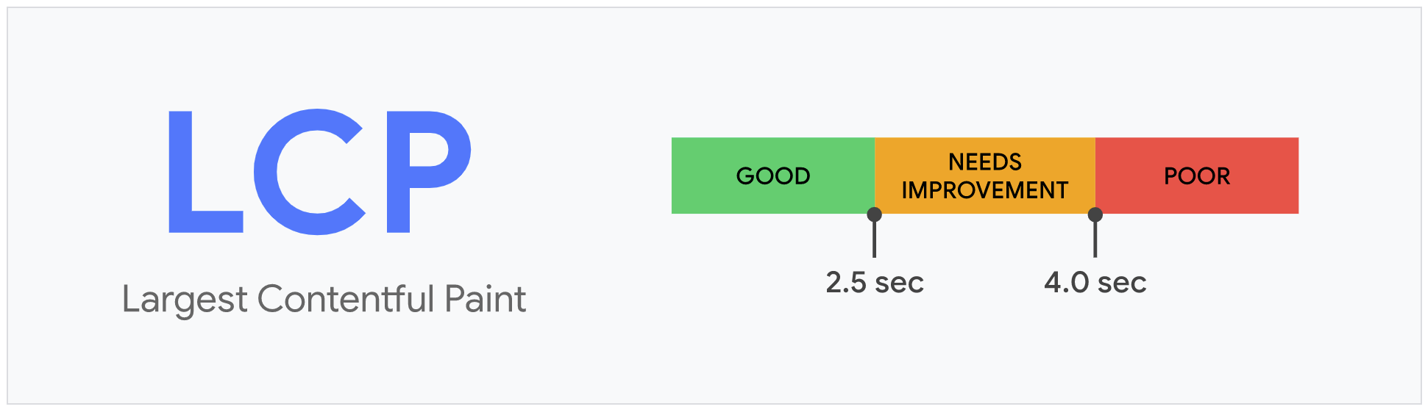Click the word IMPROVEMENT in the orange segment
The image size is (1425, 412).
[984, 190]
